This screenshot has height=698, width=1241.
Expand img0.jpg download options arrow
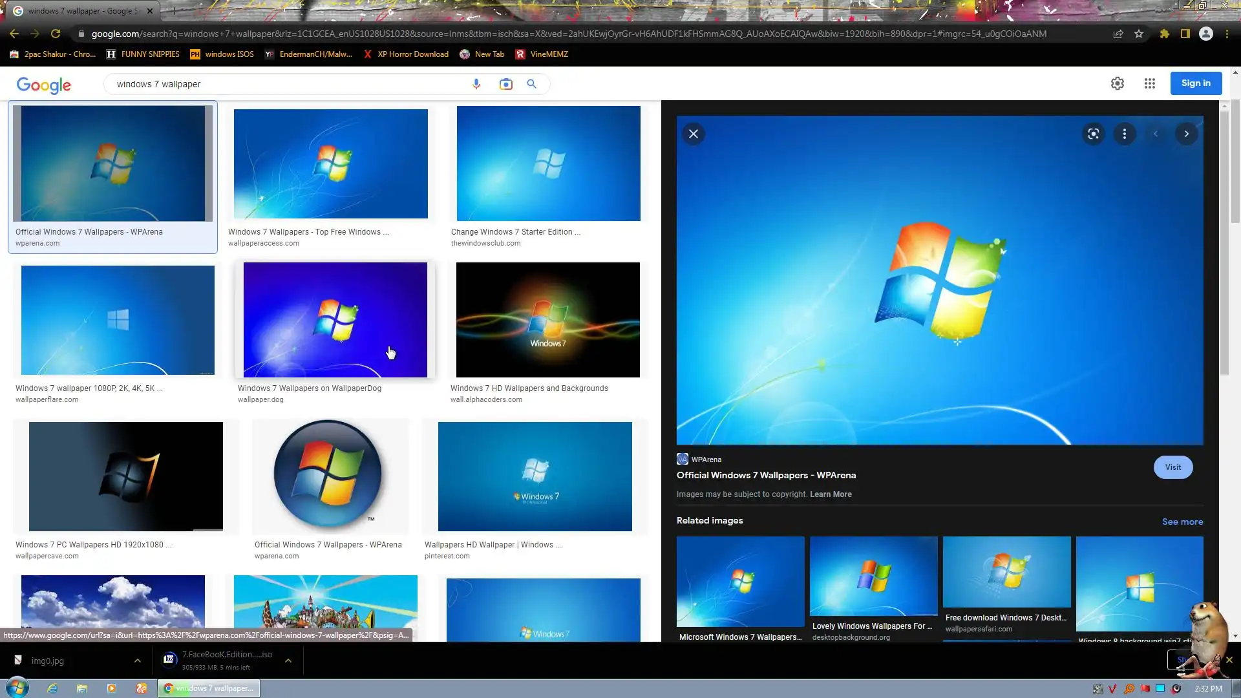[x=137, y=661]
